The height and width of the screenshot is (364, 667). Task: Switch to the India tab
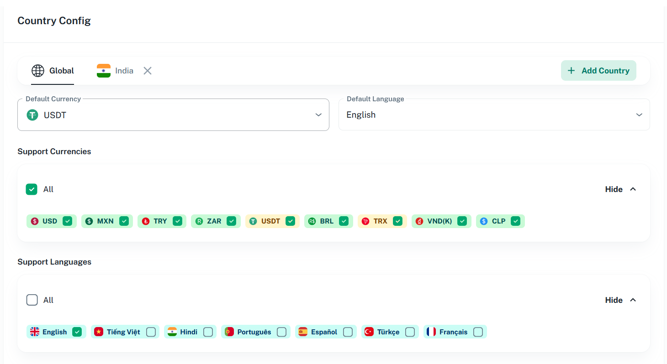tap(124, 71)
